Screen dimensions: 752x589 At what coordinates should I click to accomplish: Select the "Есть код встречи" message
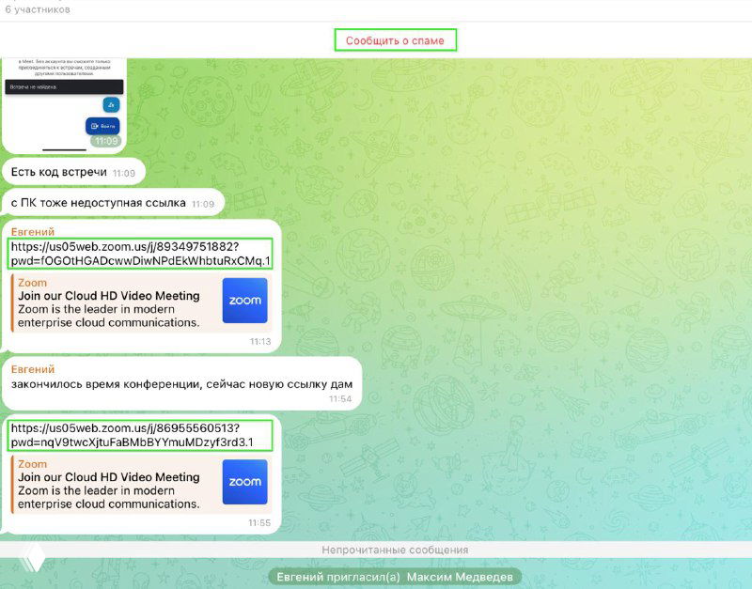59,173
